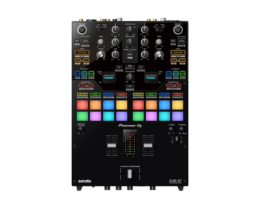Select the green FX button on left deck

coord(91,74)
